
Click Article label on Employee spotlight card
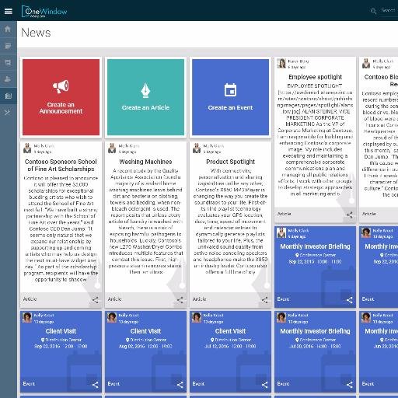[285, 214]
